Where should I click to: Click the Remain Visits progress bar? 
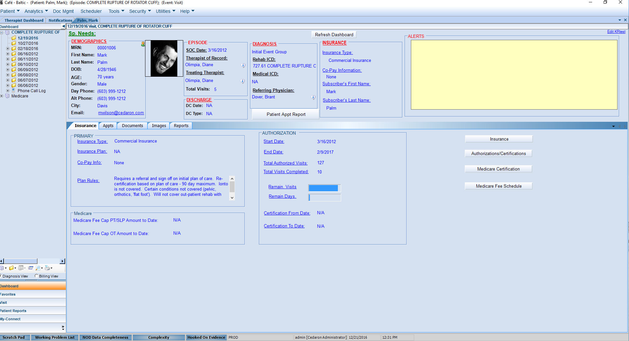coord(324,188)
